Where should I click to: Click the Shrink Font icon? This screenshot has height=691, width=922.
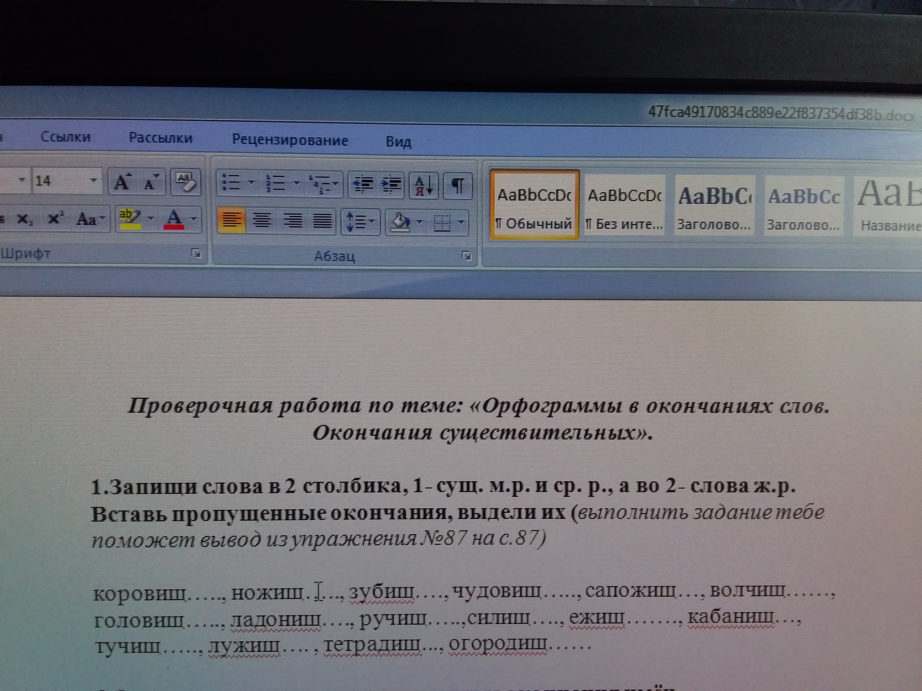[151, 182]
